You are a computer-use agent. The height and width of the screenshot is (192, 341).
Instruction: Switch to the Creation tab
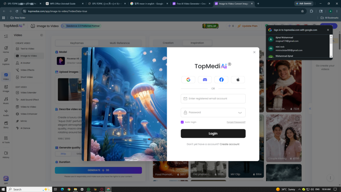click(x=168, y=43)
